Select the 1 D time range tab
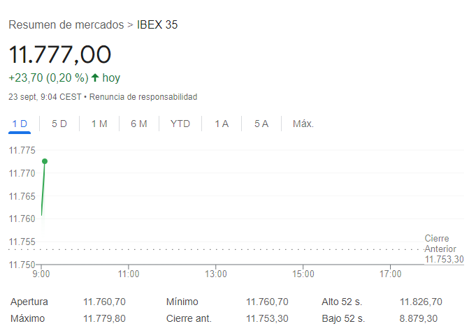This screenshot has height=333, width=476. pyautogui.click(x=20, y=124)
